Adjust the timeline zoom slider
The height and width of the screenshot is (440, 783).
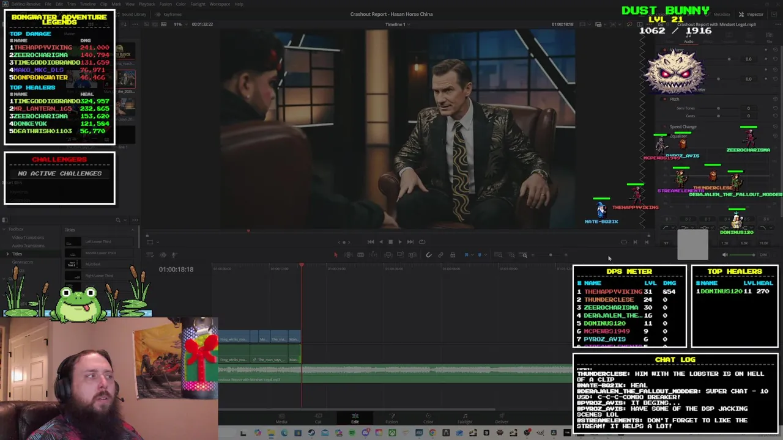coord(549,255)
